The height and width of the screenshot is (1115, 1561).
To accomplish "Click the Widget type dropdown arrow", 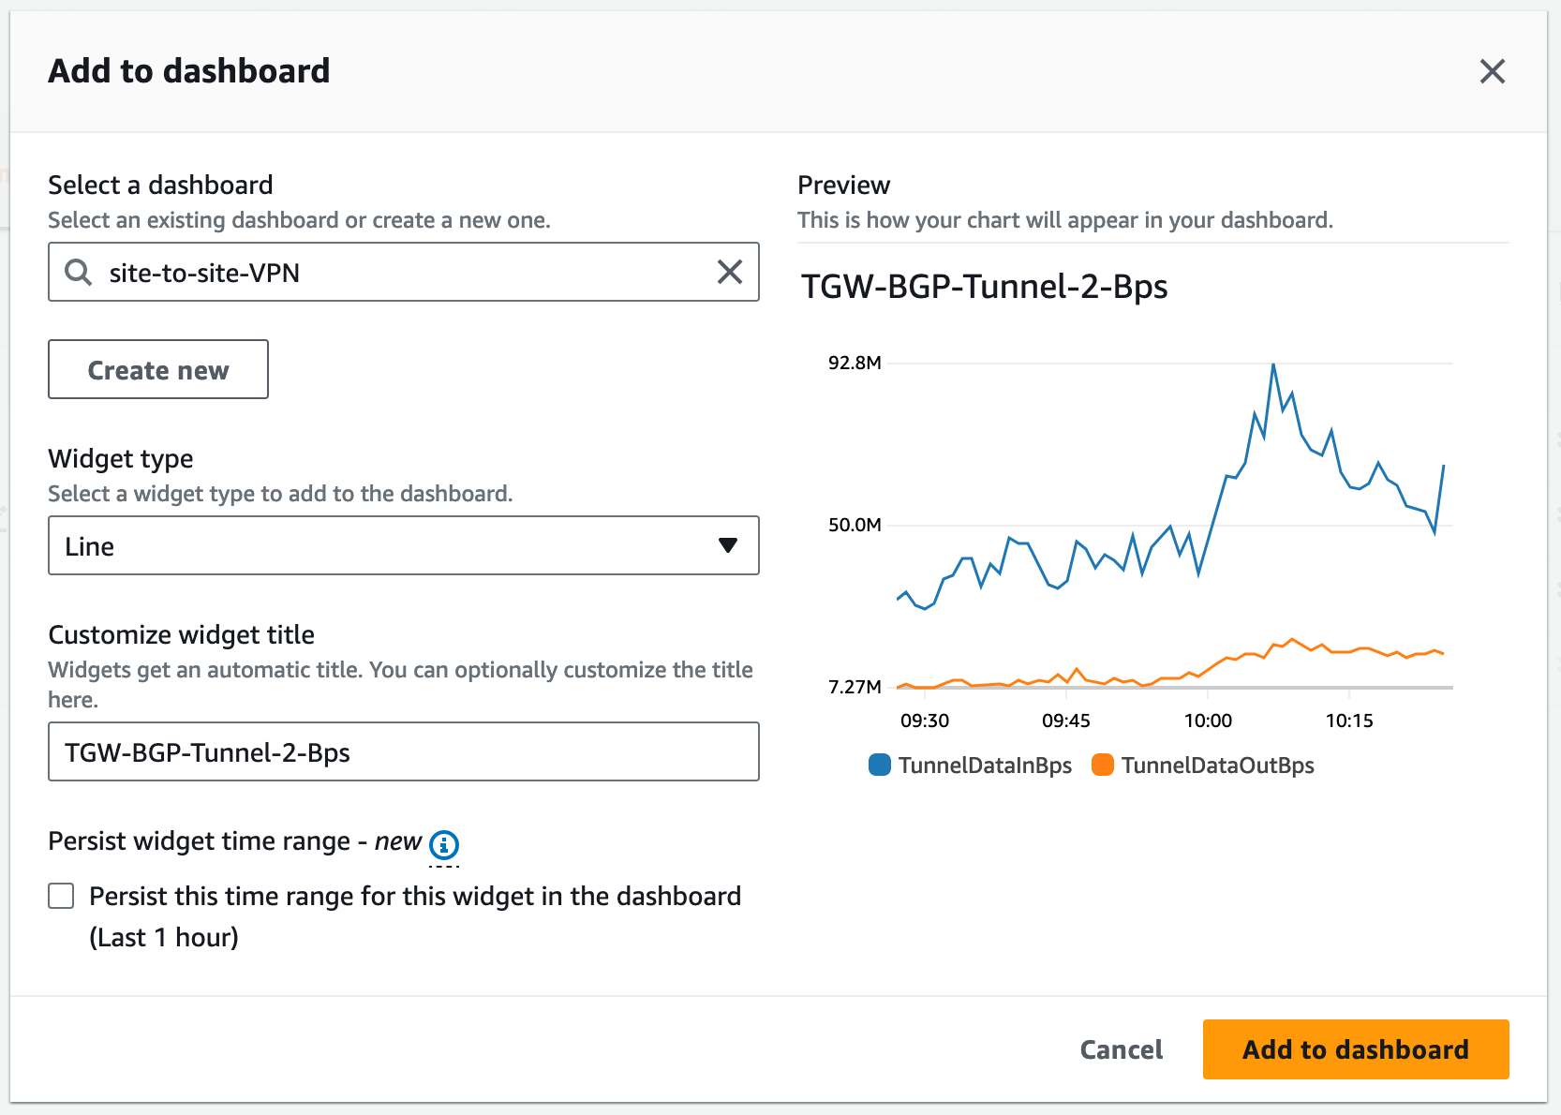I will tap(728, 545).
